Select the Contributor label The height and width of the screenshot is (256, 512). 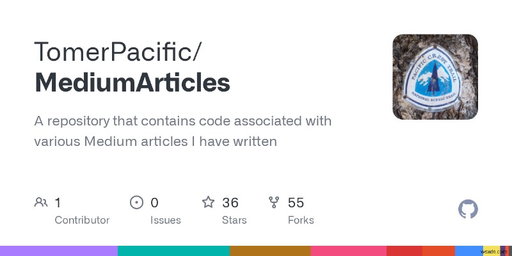click(82, 220)
